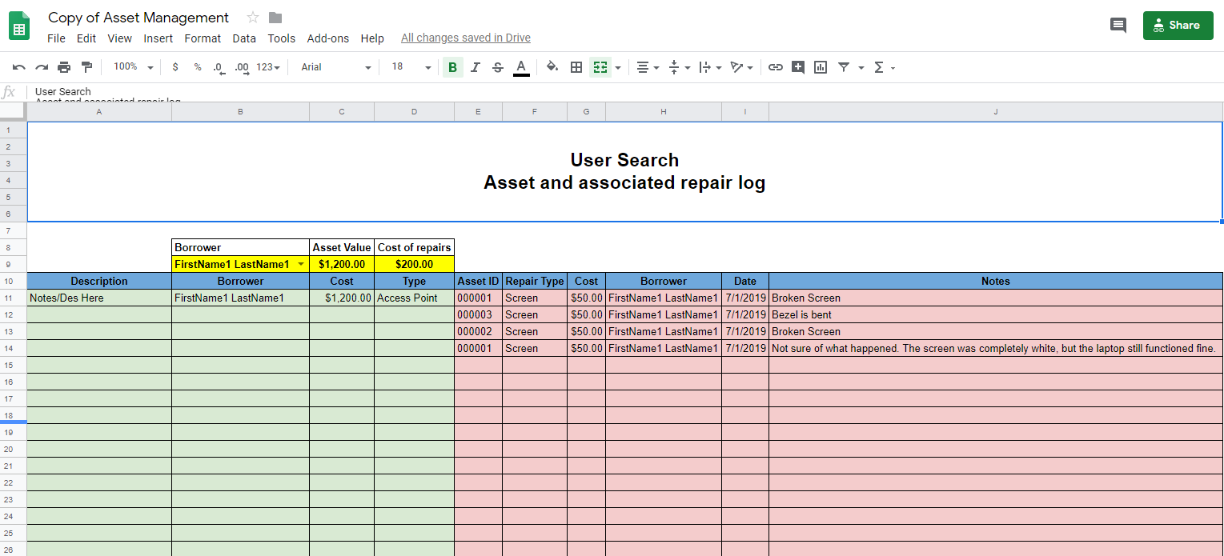Open the borders tool
Image resolution: width=1224 pixels, height=556 pixels.
[x=576, y=67]
